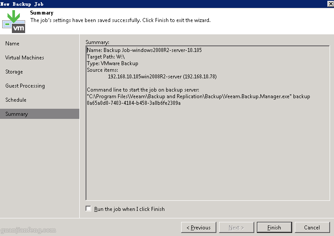Click the disabled Next button
The width and height of the screenshot is (334, 236).
coord(237,228)
